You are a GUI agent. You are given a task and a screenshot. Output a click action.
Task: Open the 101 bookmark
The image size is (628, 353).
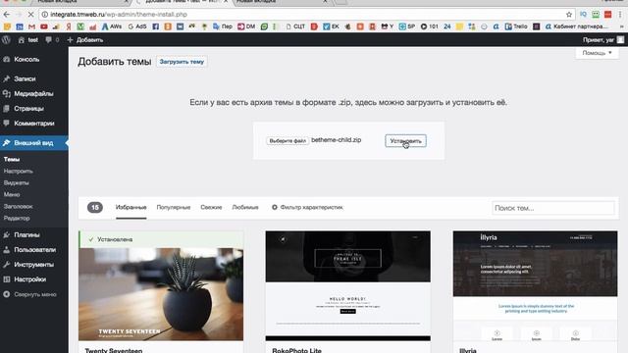(x=430, y=26)
